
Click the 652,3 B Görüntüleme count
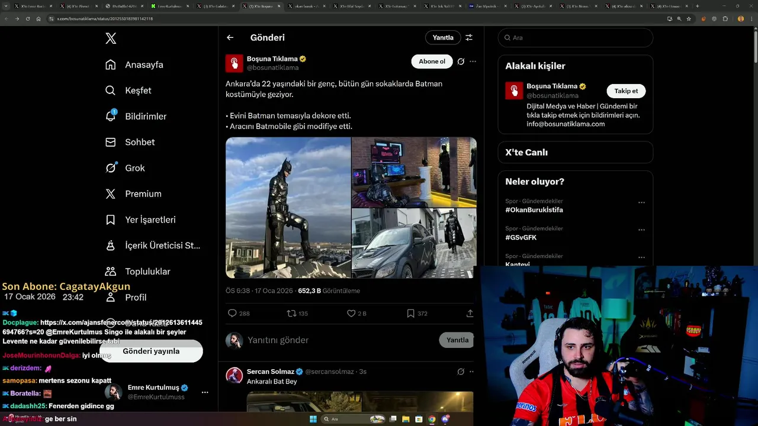(x=329, y=291)
